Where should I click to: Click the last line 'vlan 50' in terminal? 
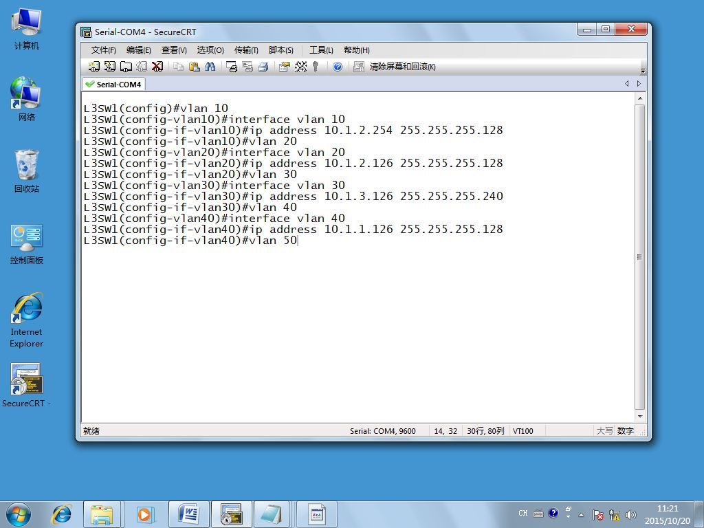190,240
